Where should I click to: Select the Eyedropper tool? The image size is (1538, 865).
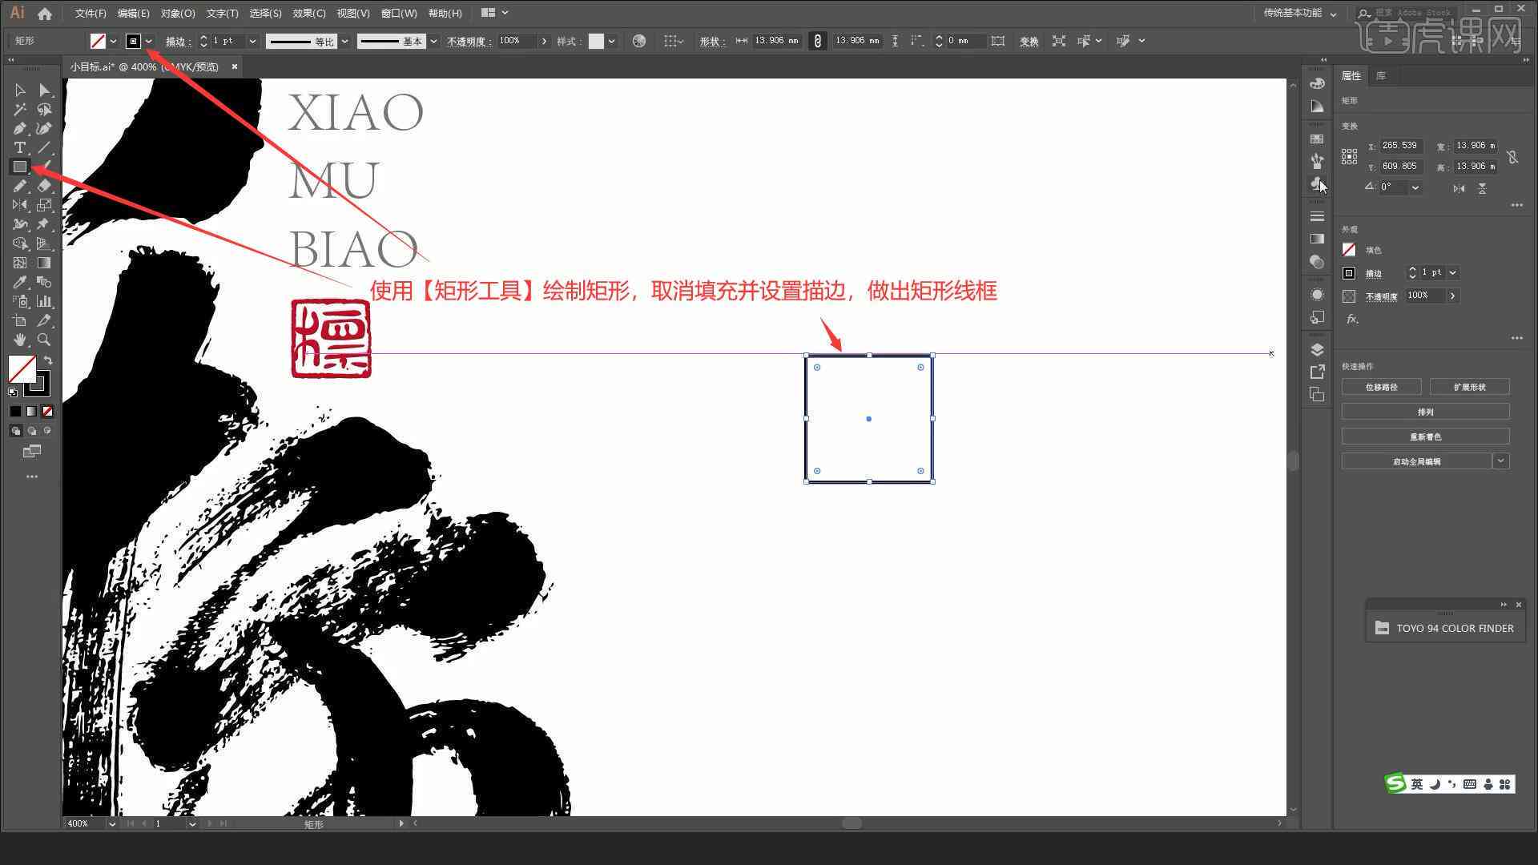point(20,282)
